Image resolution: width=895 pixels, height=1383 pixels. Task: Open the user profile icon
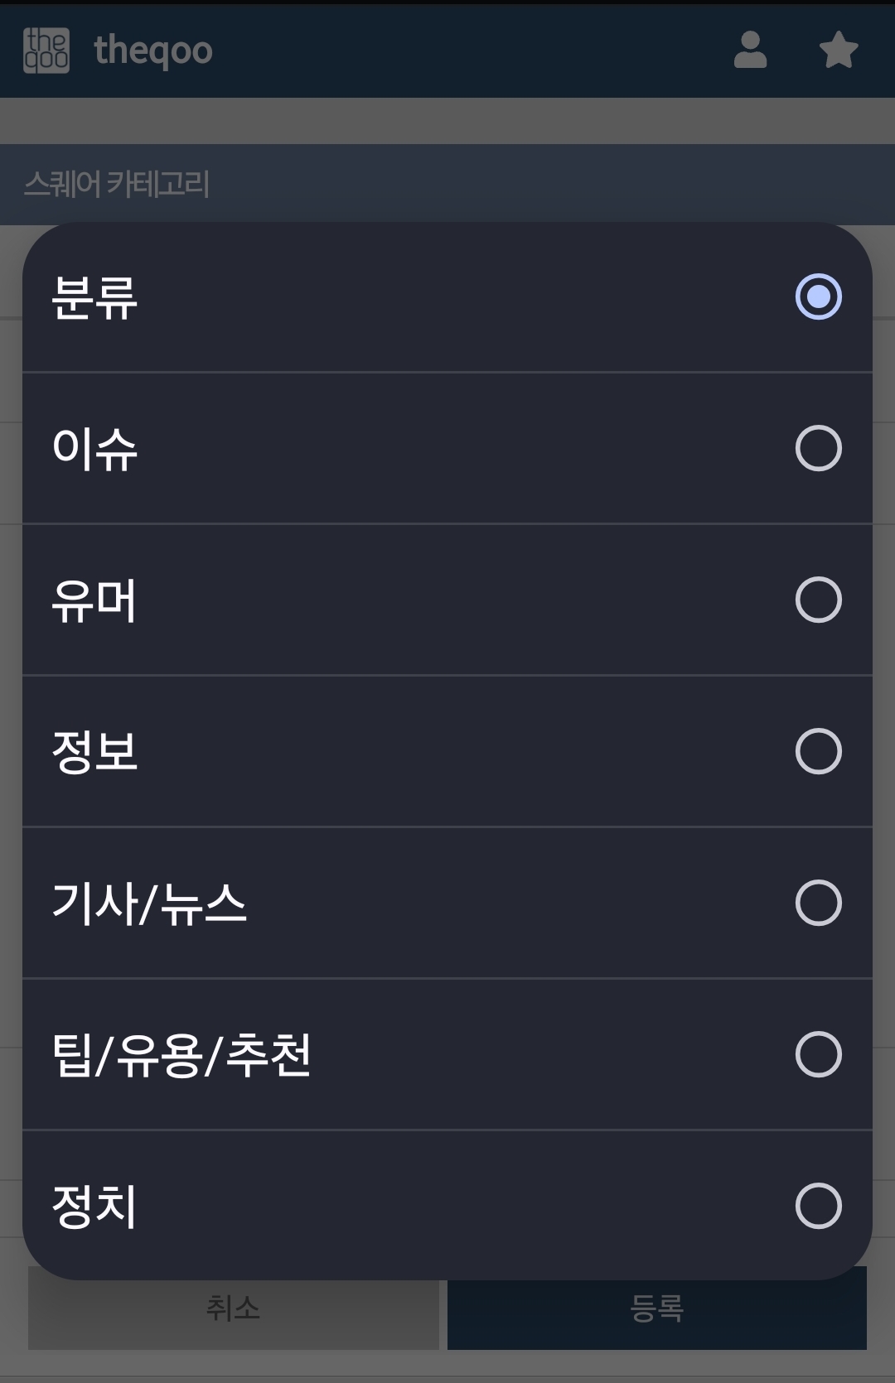[750, 51]
